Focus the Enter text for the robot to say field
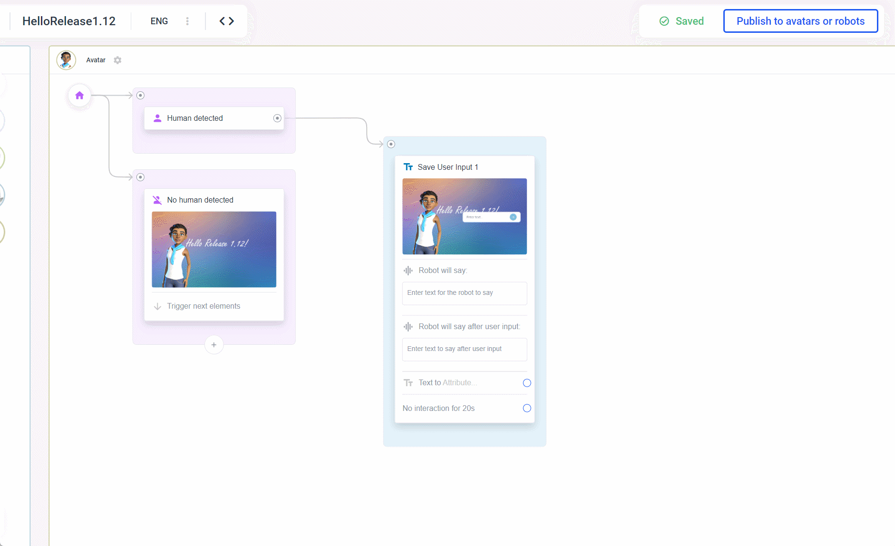 (x=465, y=293)
